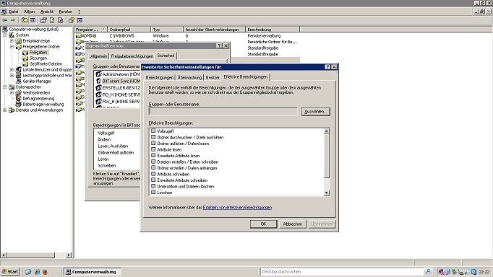Expand the Wechselmedien node
Screen dimensions: 493x277
(12, 92)
